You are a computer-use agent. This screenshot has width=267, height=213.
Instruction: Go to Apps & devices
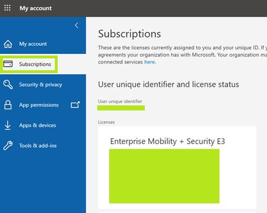pos(38,125)
